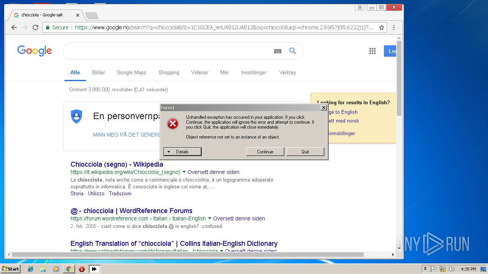Open Innstillinger menu

coord(254,72)
